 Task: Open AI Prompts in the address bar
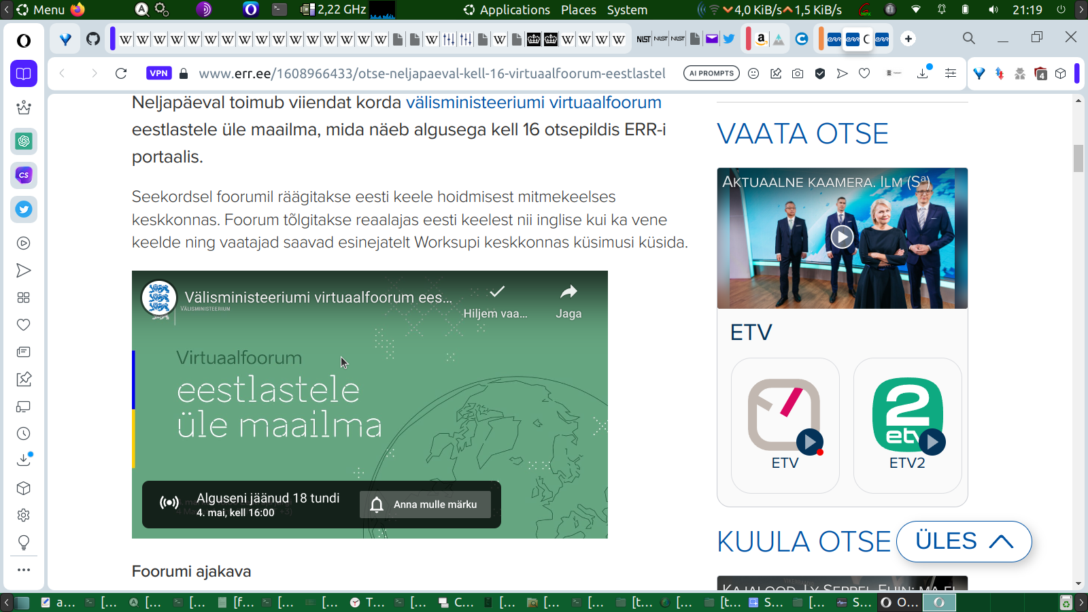pyautogui.click(x=711, y=73)
